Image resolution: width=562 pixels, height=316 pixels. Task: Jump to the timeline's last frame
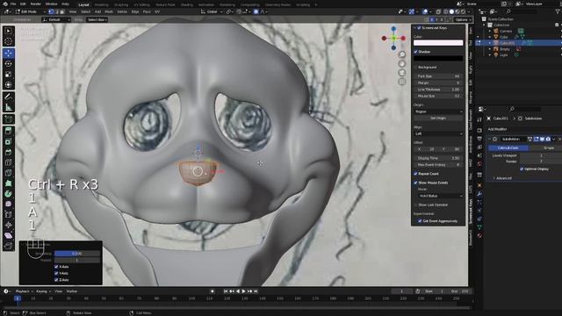(256, 291)
